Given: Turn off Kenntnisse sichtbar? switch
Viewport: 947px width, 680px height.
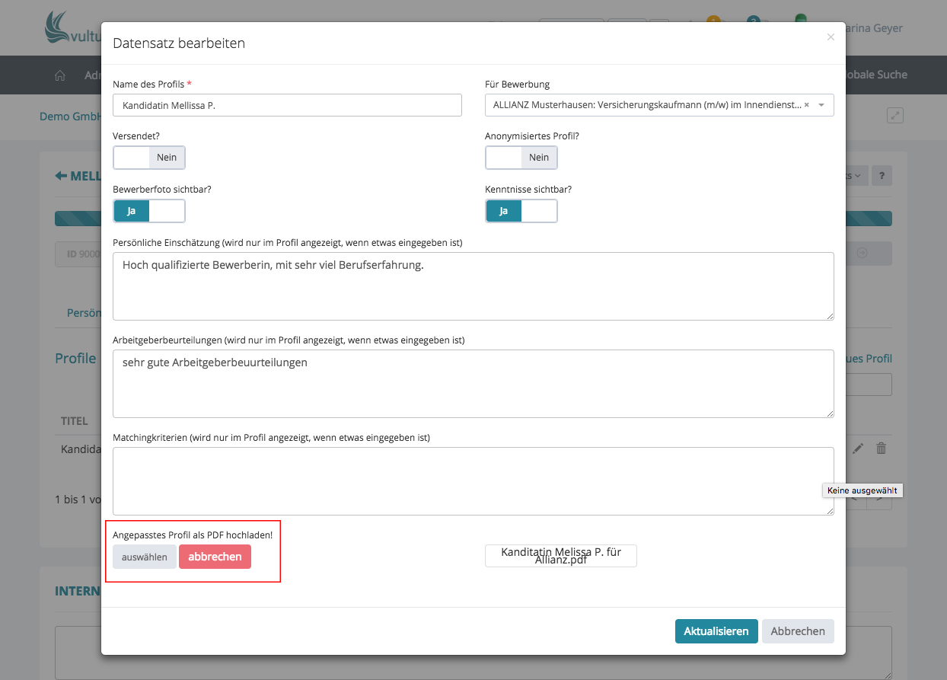Looking at the screenshot, I should coord(521,211).
